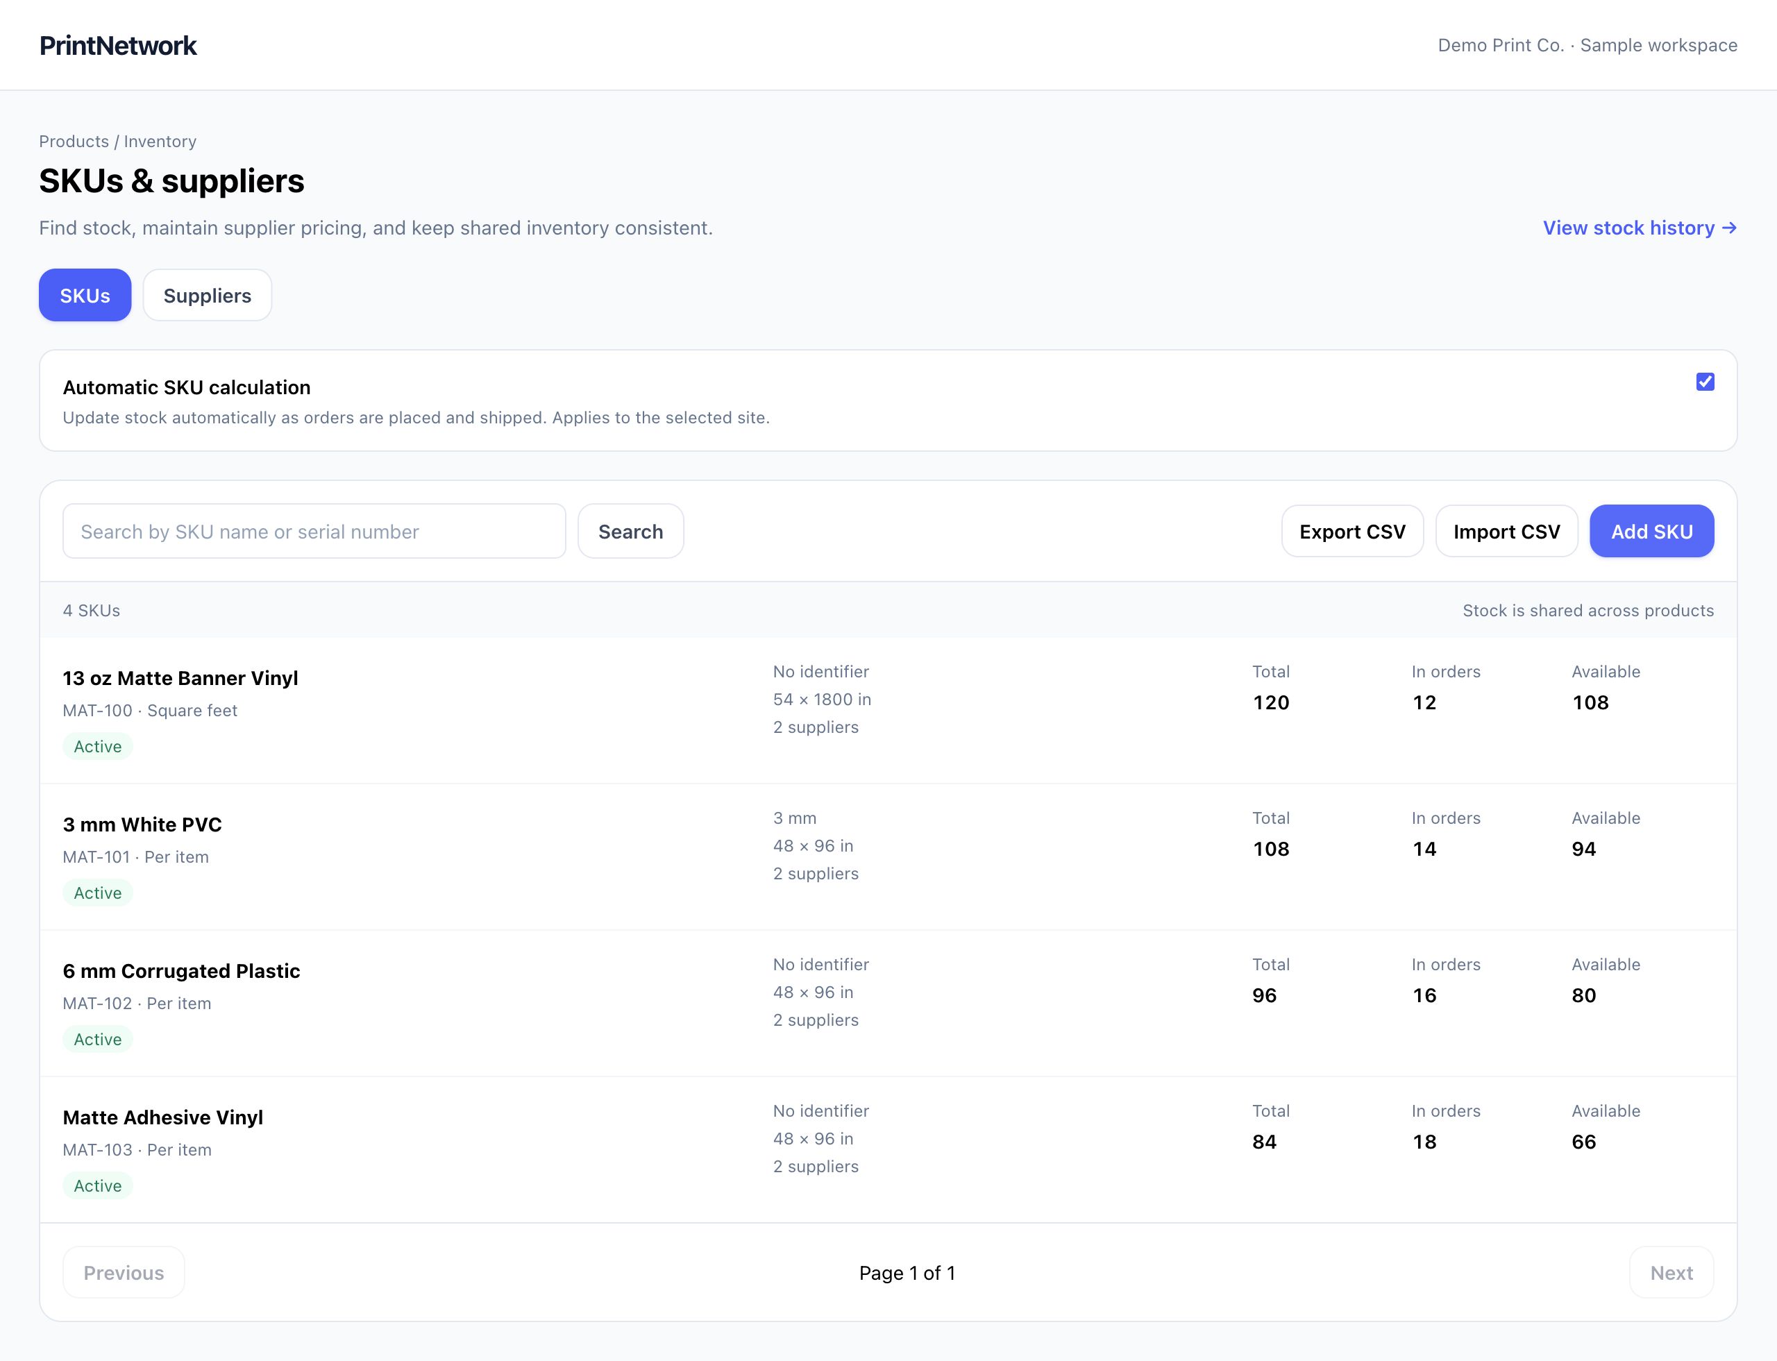Open the PrintNetwork logo link
The width and height of the screenshot is (1777, 1361).
[117, 45]
